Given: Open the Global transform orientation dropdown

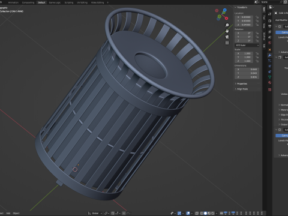Looking at the screenshot, I should [95, 213].
